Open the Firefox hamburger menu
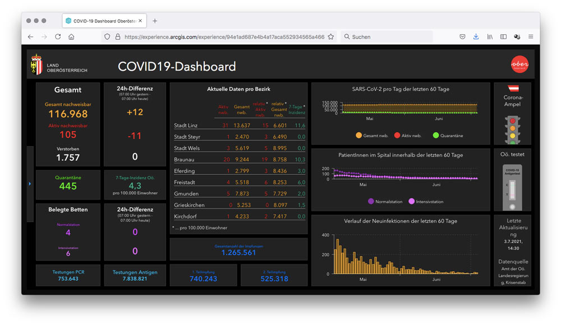 530,37
